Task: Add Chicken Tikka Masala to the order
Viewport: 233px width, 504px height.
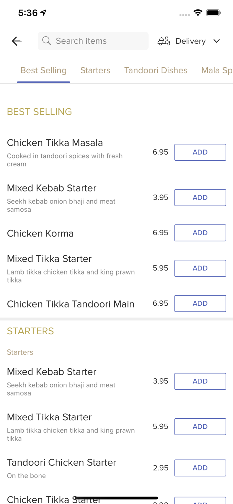Action: coord(200,152)
